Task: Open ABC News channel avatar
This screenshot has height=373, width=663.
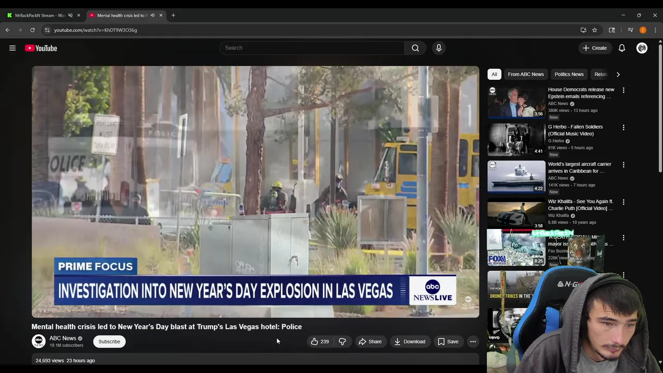Action: point(38,341)
